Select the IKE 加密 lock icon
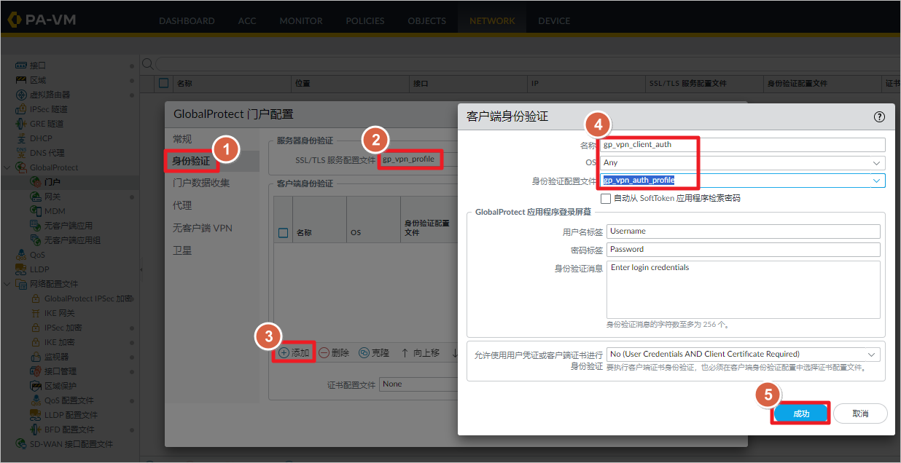 click(x=36, y=342)
